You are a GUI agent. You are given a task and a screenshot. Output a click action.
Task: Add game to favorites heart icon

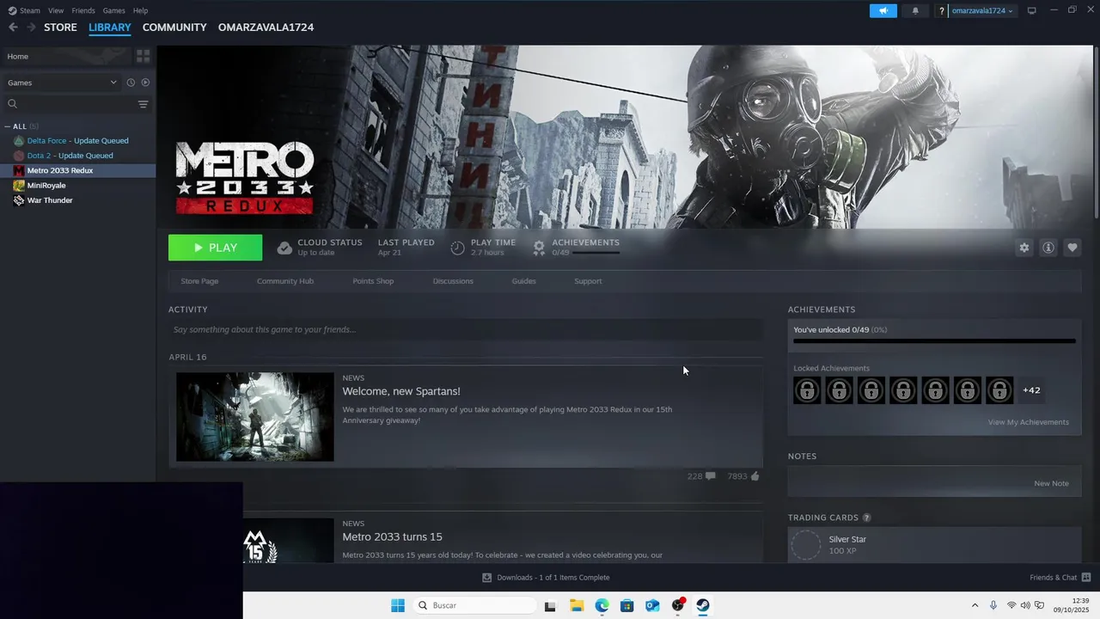(x=1072, y=248)
